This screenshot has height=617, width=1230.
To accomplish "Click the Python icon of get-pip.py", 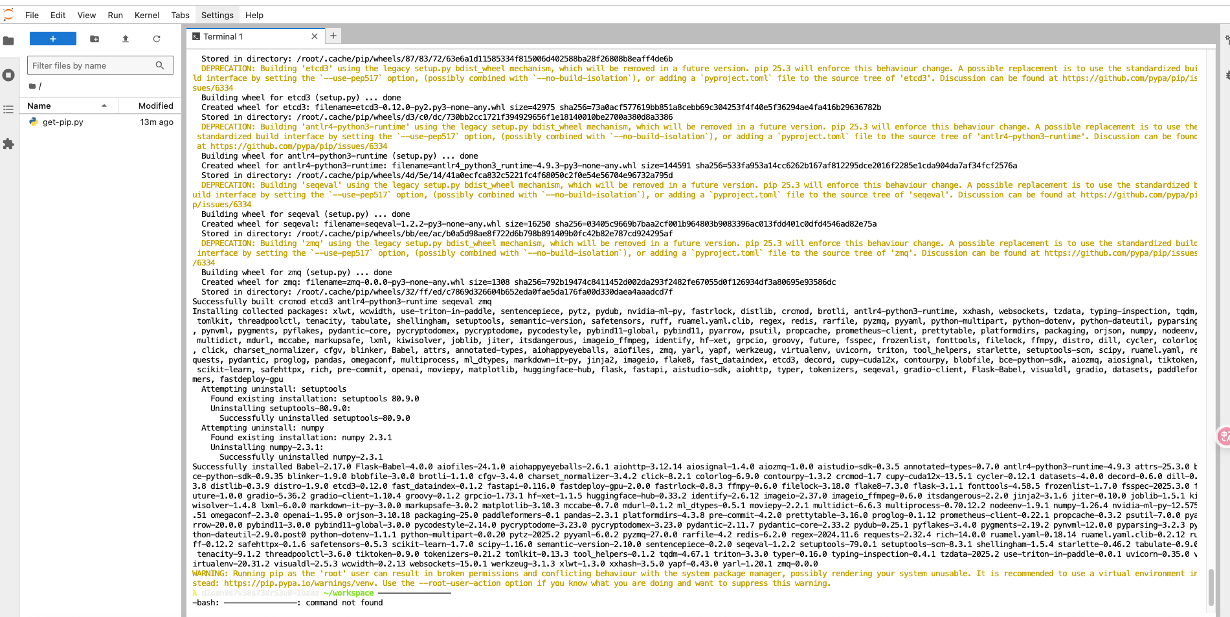I will click(34, 122).
